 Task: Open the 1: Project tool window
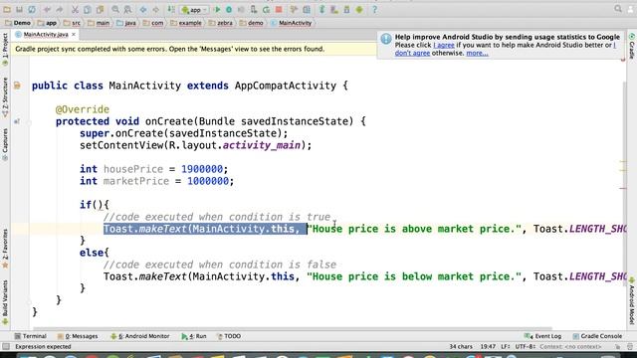(x=5, y=50)
